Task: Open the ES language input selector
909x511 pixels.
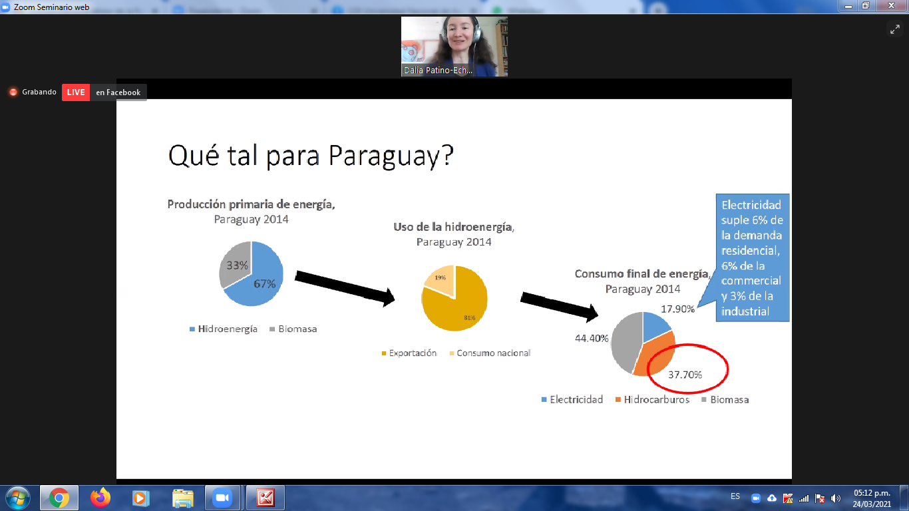Action: 735,496
